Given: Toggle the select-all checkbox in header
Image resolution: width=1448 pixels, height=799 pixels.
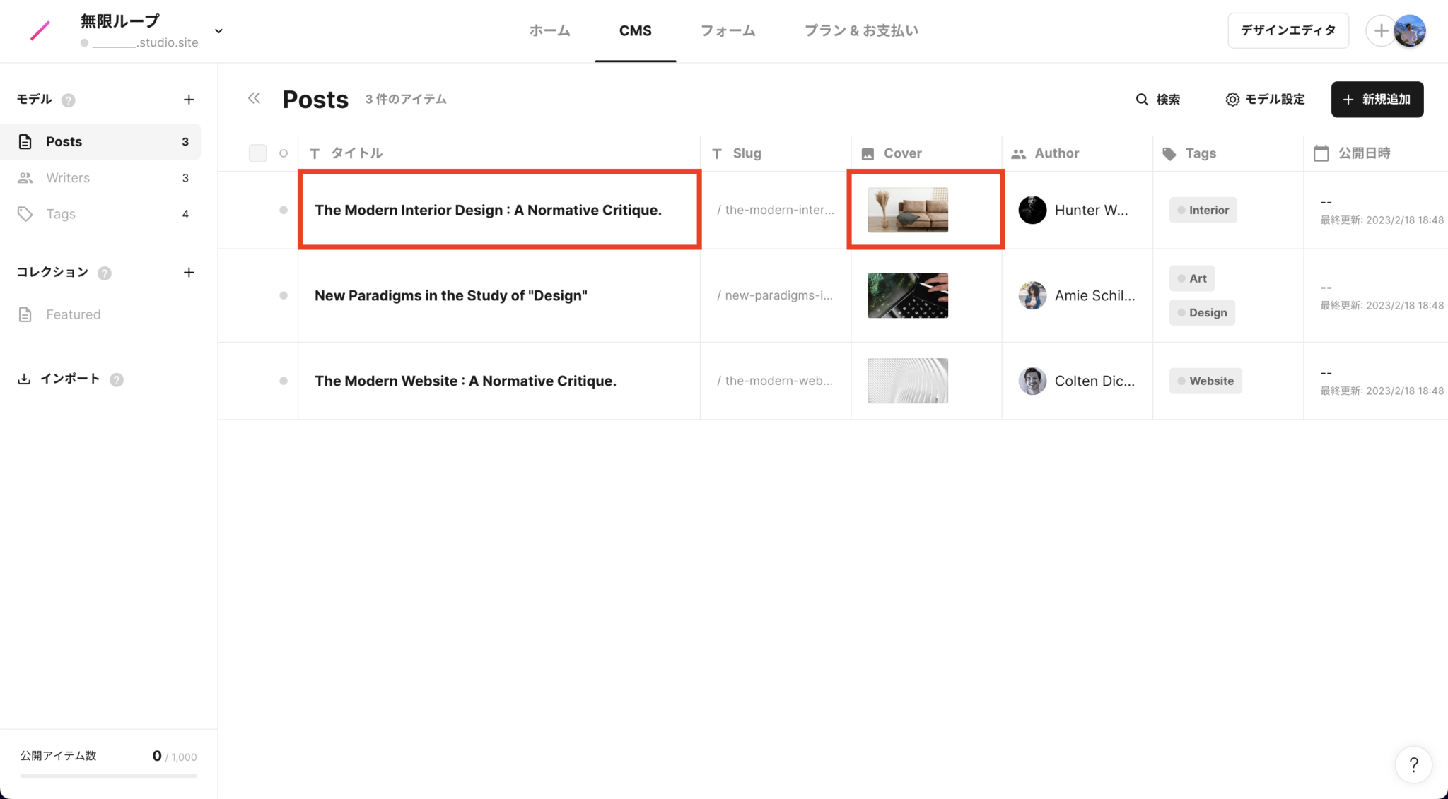Looking at the screenshot, I should click(x=257, y=153).
